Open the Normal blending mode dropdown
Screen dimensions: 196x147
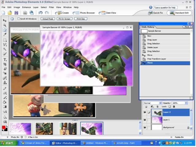click(152, 103)
